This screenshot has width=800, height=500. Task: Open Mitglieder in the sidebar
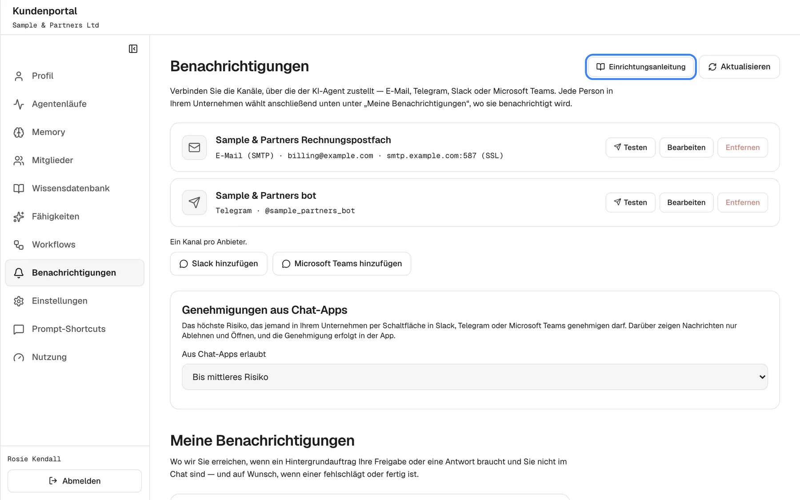click(x=75, y=160)
